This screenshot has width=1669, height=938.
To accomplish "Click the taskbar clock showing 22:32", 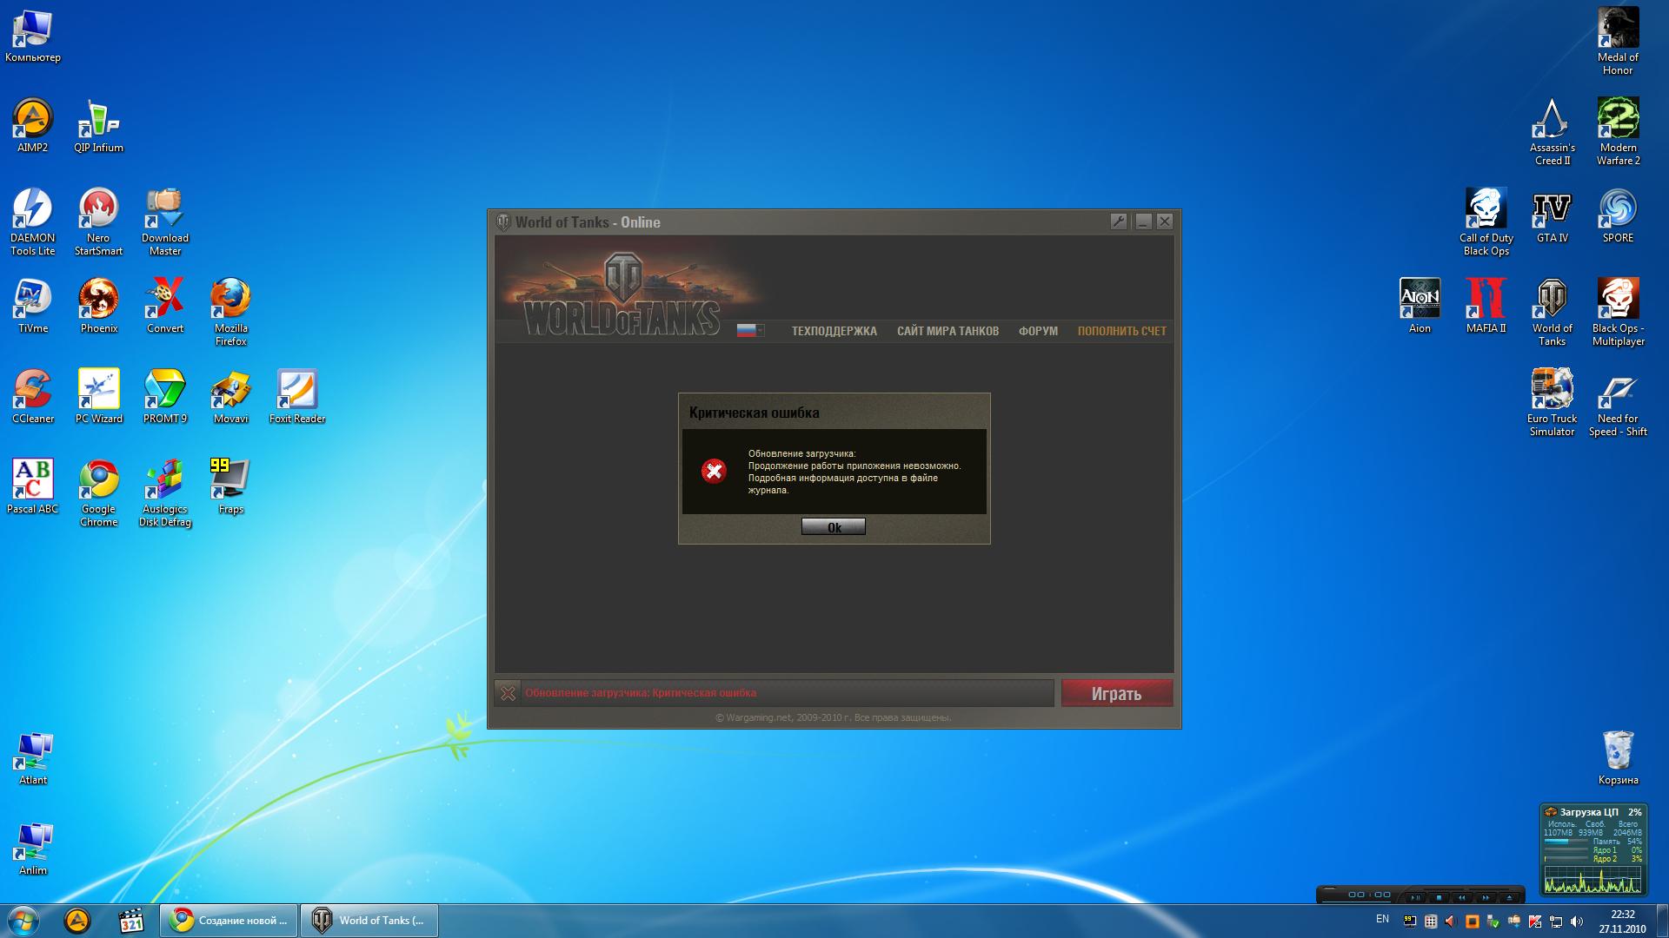I will pos(1623,921).
